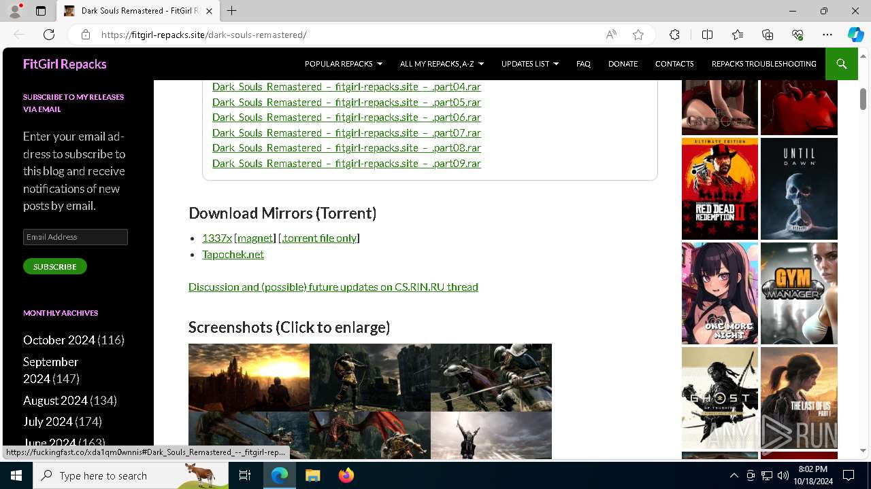The width and height of the screenshot is (871, 489).
Task: Open October 2024 archive
Action: pyautogui.click(x=59, y=340)
